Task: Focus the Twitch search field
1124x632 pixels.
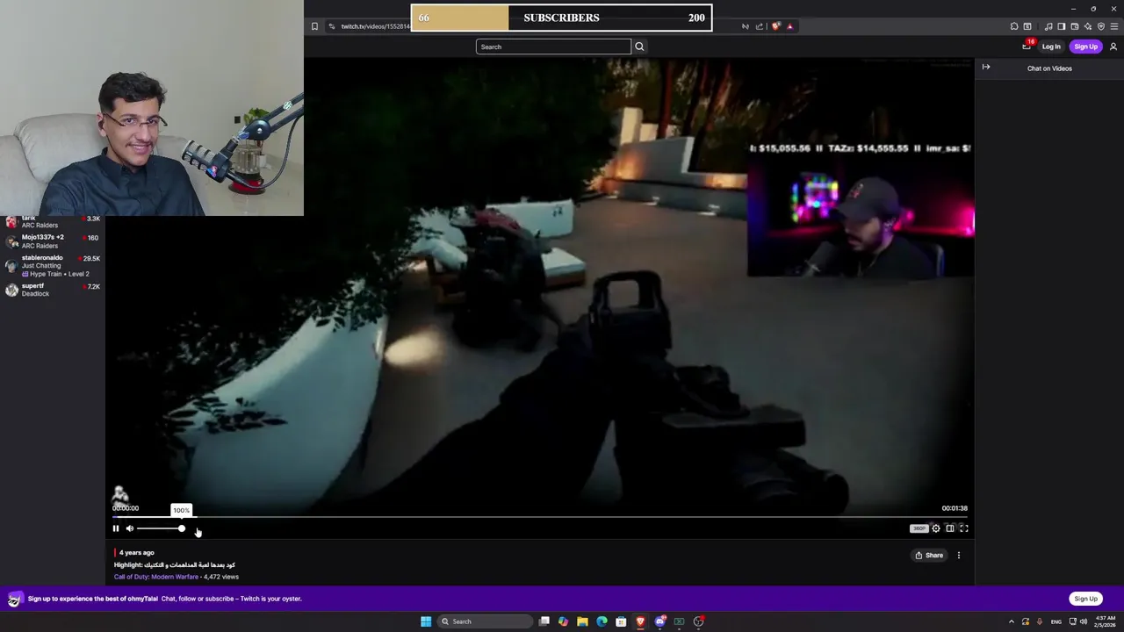Action: tap(553, 47)
